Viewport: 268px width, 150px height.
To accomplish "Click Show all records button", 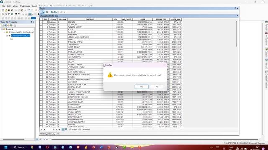I will 63,130.
